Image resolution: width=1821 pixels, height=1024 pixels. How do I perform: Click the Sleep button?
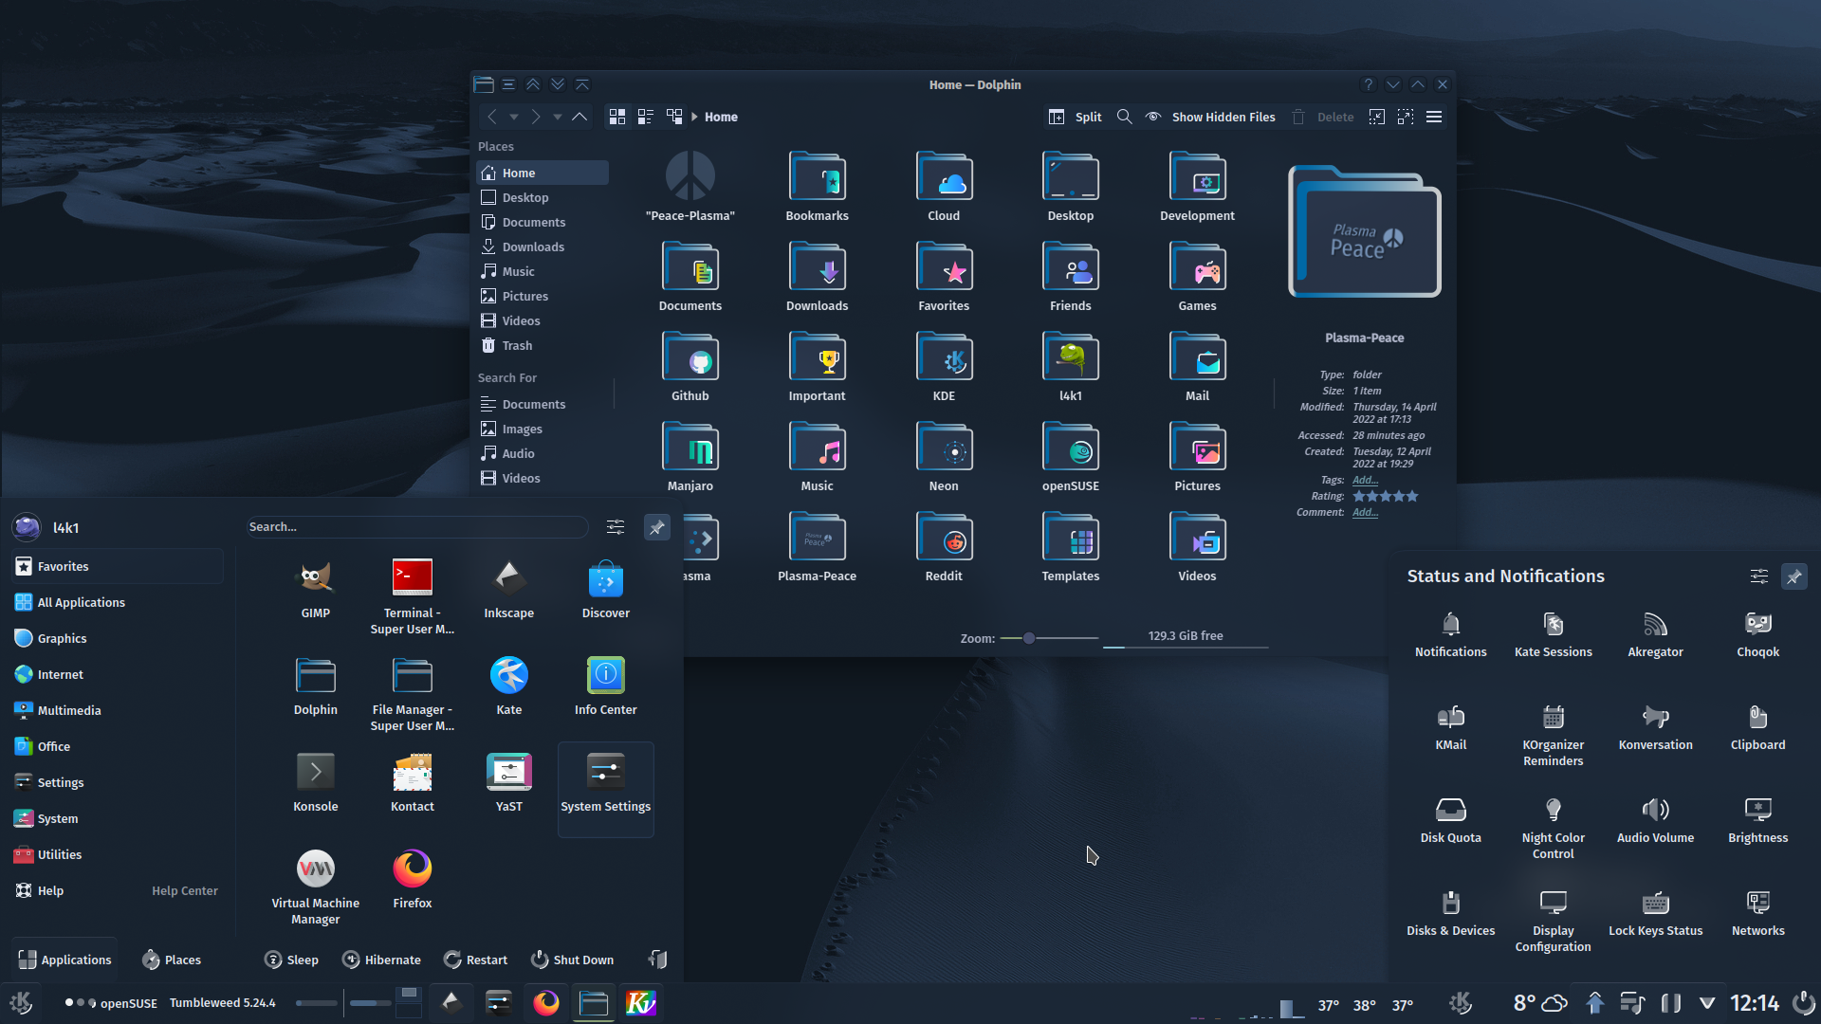(x=291, y=960)
